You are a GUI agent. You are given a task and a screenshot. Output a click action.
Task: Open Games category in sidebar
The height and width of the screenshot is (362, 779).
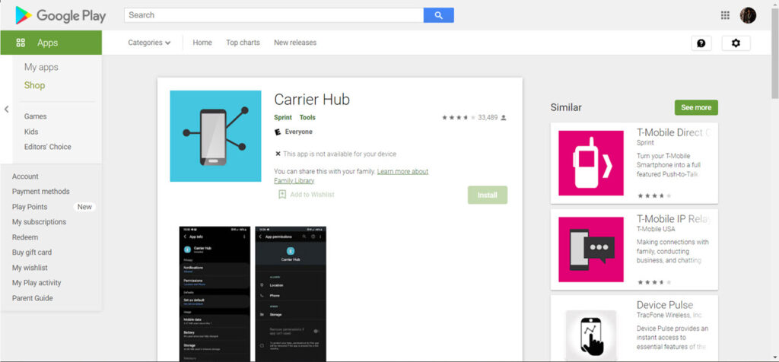coord(35,116)
